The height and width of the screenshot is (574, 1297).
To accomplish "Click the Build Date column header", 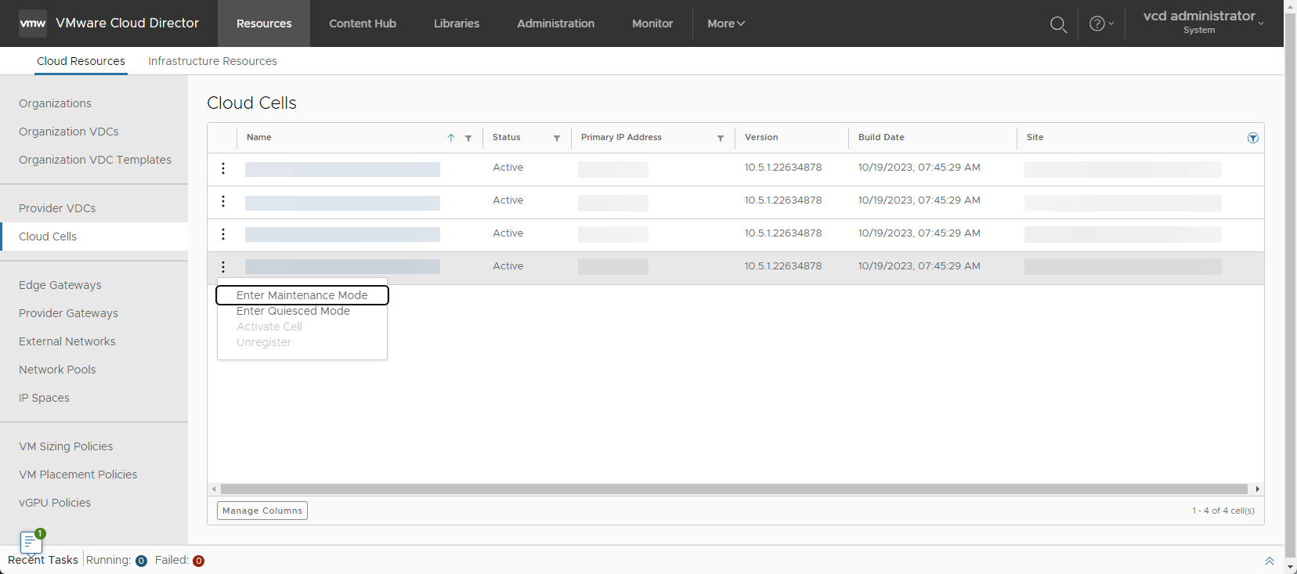I will tap(881, 137).
